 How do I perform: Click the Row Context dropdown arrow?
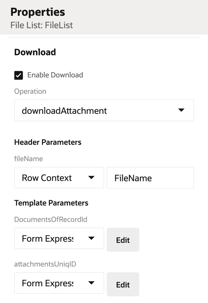91,178
